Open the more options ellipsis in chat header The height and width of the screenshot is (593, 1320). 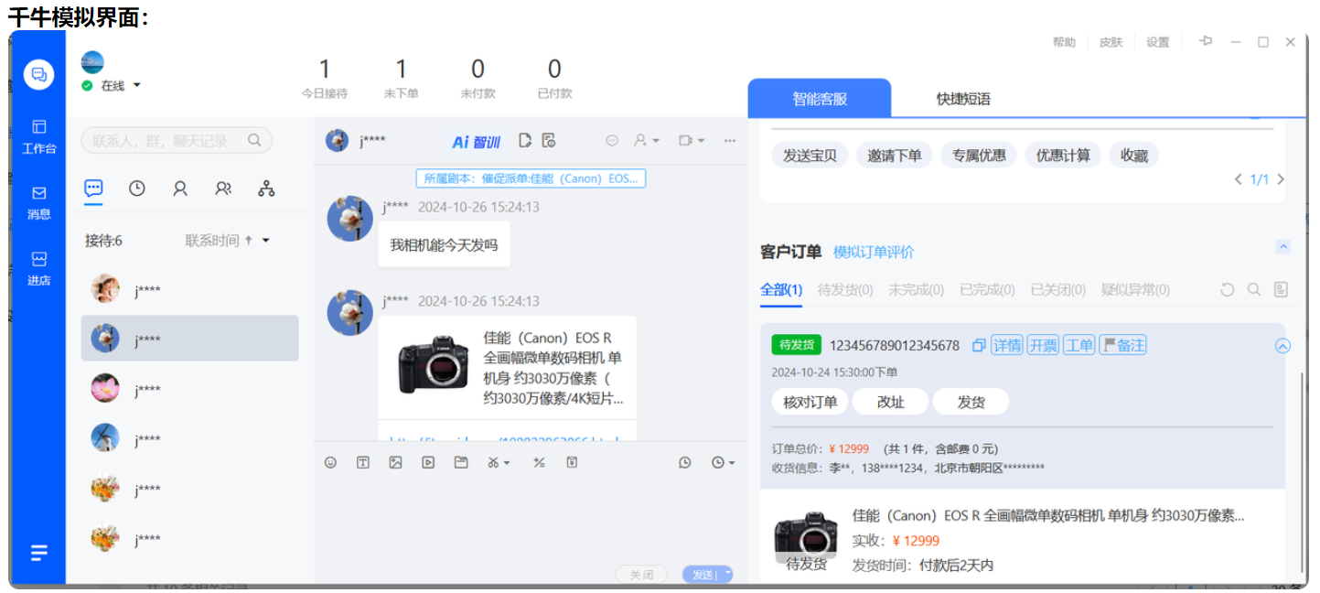coord(730,140)
